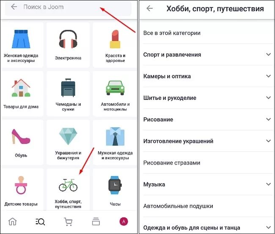Viewport: 275px width, 234px height.
Task: Open the Электроника headphones category
Action: click(x=68, y=39)
